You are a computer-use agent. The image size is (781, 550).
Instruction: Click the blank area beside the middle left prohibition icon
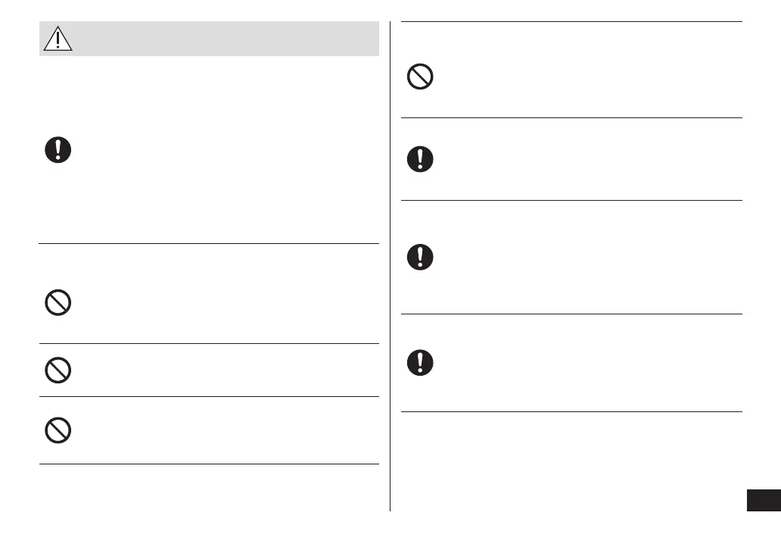[227, 370]
